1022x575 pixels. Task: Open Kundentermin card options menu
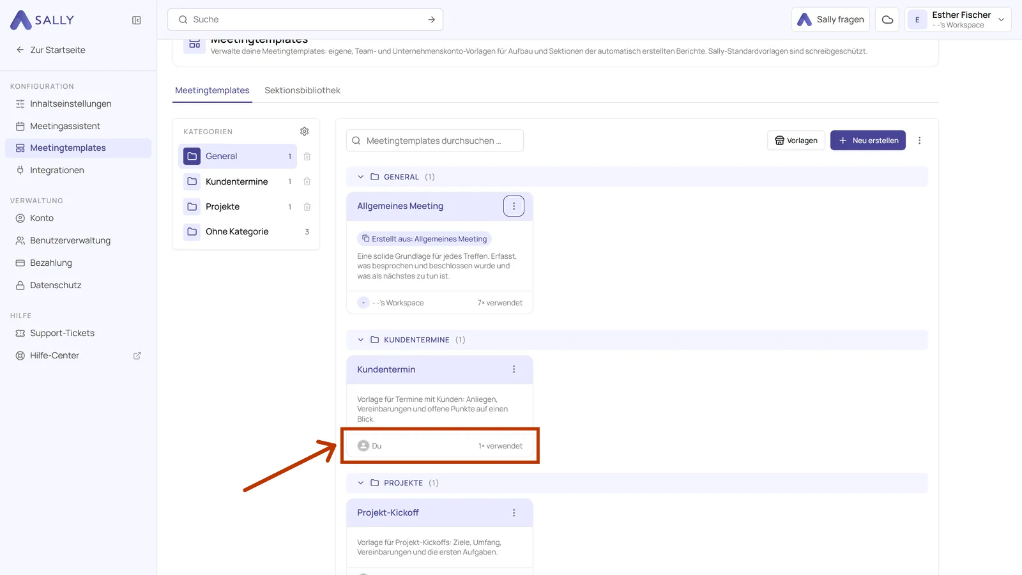[514, 369]
